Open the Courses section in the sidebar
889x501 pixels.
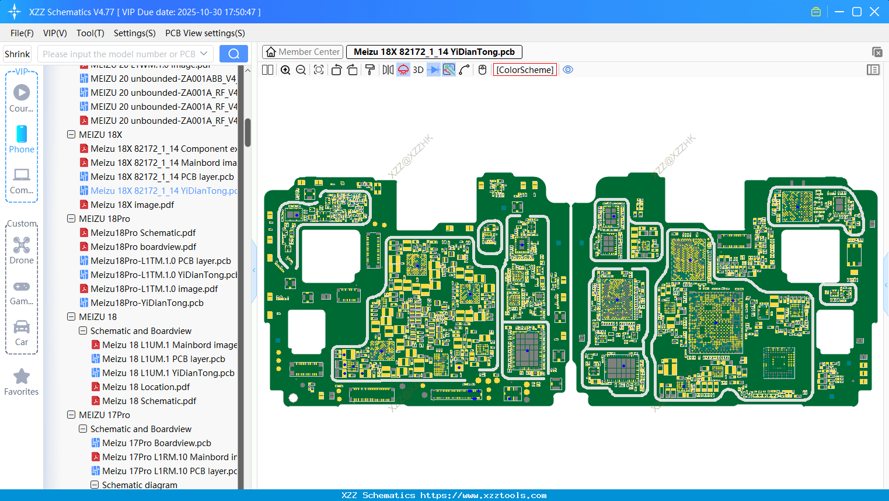click(22, 99)
